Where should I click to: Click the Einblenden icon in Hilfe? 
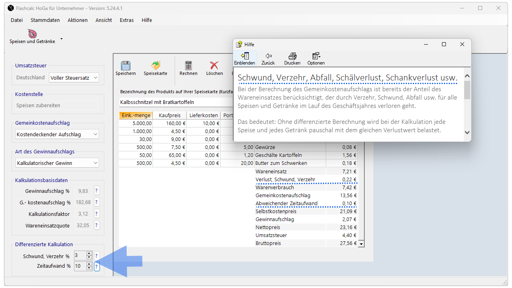coord(244,56)
